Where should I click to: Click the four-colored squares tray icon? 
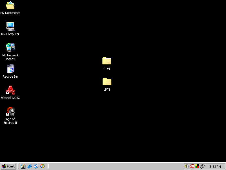click(x=197, y=166)
